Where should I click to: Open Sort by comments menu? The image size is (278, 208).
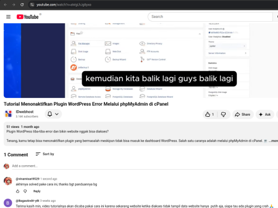[45, 154]
